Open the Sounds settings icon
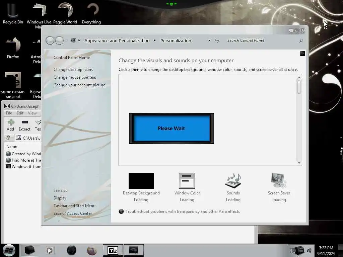Viewport: 343px width, 257px height. (233, 180)
